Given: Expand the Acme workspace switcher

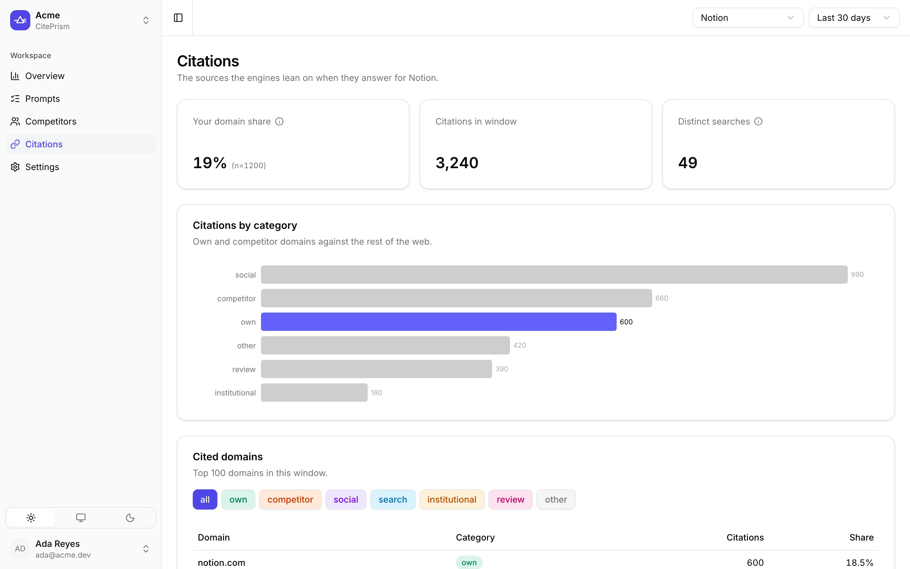Looking at the screenshot, I should [146, 20].
